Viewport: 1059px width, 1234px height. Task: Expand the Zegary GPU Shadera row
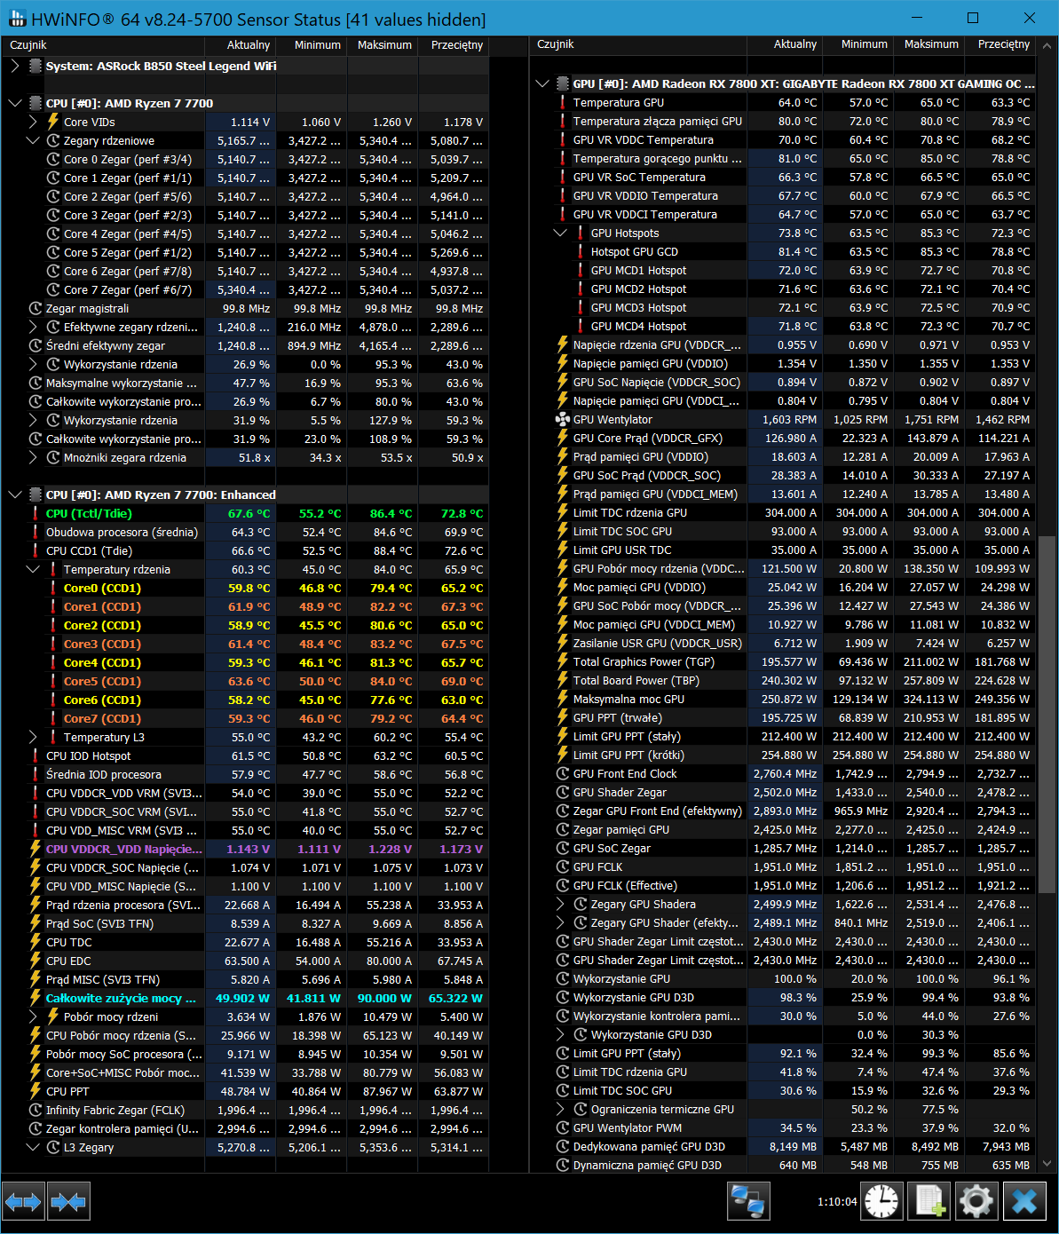click(x=560, y=904)
